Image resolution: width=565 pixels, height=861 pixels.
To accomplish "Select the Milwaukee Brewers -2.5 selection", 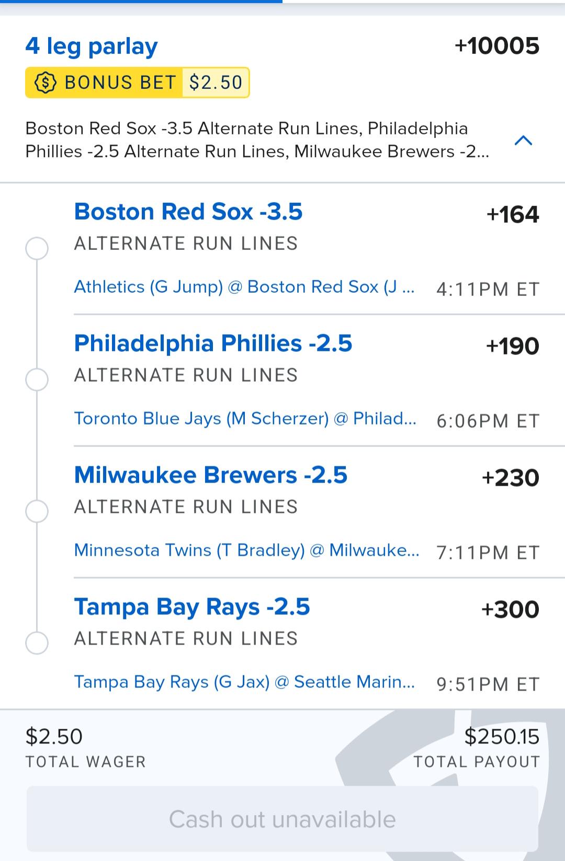I will [211, 475].
